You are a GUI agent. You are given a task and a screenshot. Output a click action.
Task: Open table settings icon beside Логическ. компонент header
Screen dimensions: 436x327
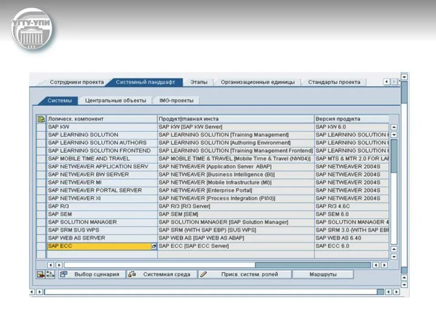pyautogui.click(x=41, y=119)
